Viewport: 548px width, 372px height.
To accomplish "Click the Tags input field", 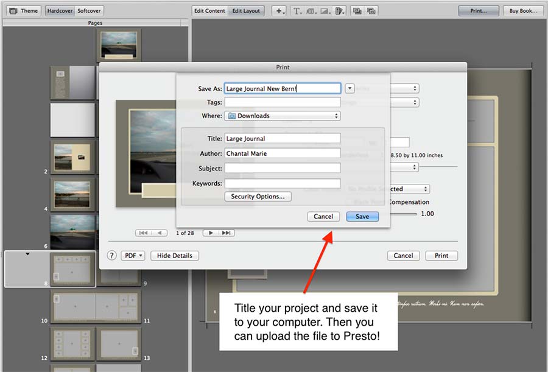I will click(282, 102).
